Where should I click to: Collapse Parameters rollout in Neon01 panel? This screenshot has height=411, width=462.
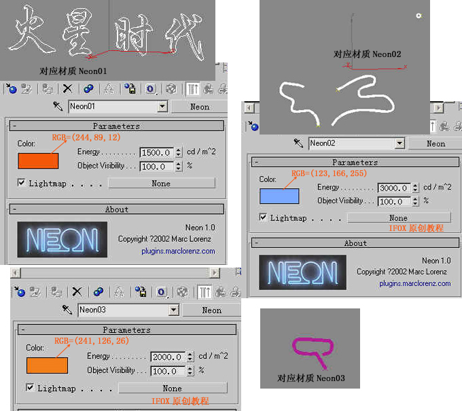click(117, 126)
